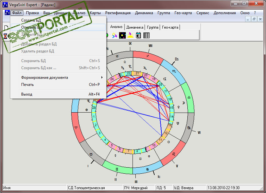Image resolution: width=266 pixels, height=193 pixels.
Task: Open the ? help menu
Action: pos(255,13)
